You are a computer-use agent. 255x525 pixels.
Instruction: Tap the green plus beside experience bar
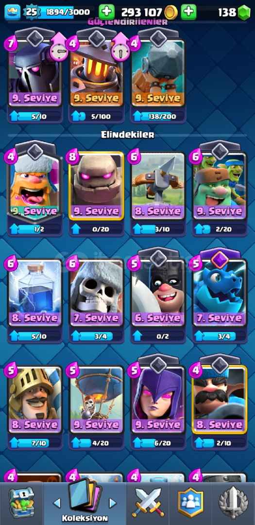pyautogui.click(x=107, y=12)
